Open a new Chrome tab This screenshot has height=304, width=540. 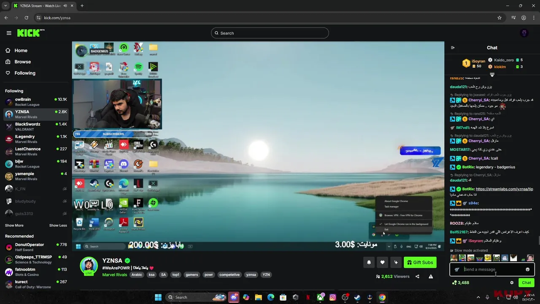point(82,5)
